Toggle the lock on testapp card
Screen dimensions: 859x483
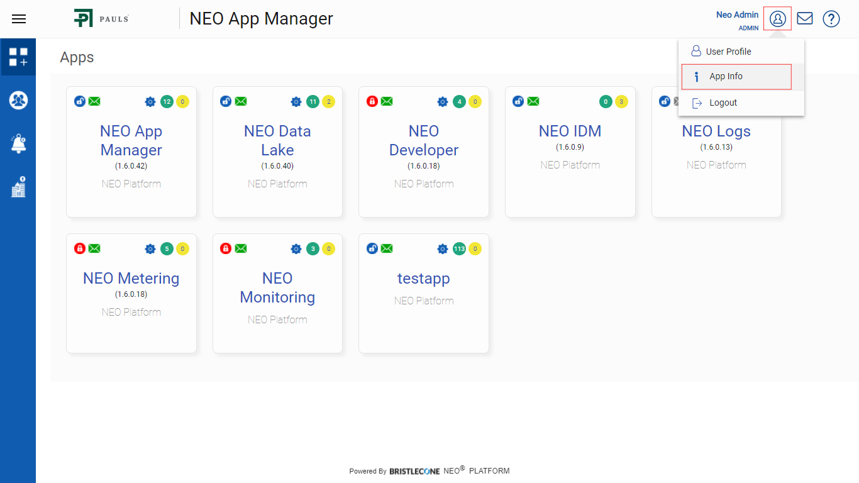click(x=372, y=248)
